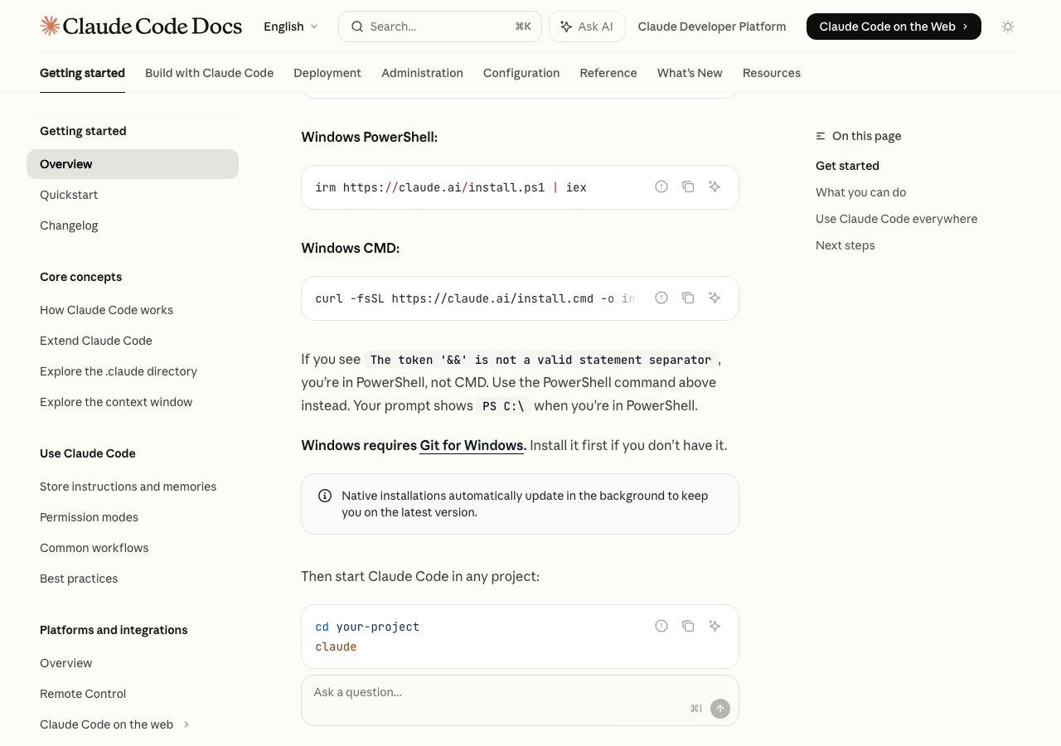Screen dimensions: 1061x746
Task: Type in the Ask a question box
Action: [497, 693]
